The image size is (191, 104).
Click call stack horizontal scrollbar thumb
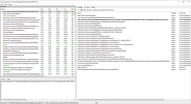pos(121,100)
